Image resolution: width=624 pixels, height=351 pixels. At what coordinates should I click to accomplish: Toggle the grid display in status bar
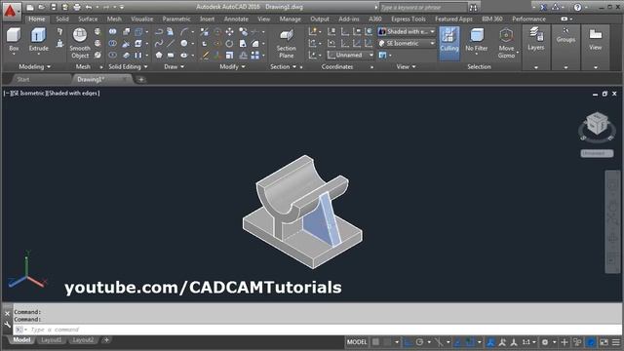click(375, 342)
